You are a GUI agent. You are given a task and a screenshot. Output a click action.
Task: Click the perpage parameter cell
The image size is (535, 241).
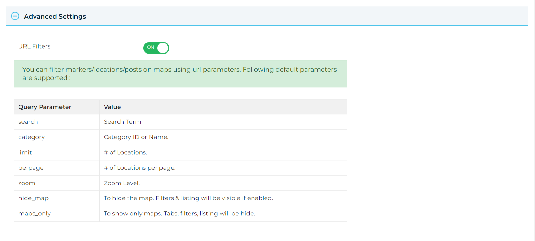pos(57,168)
